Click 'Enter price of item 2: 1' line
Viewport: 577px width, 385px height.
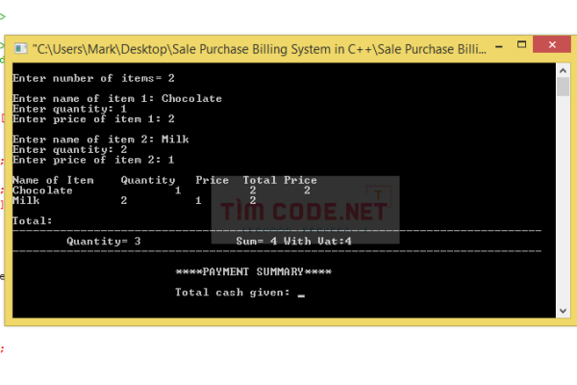click(93, 160)
